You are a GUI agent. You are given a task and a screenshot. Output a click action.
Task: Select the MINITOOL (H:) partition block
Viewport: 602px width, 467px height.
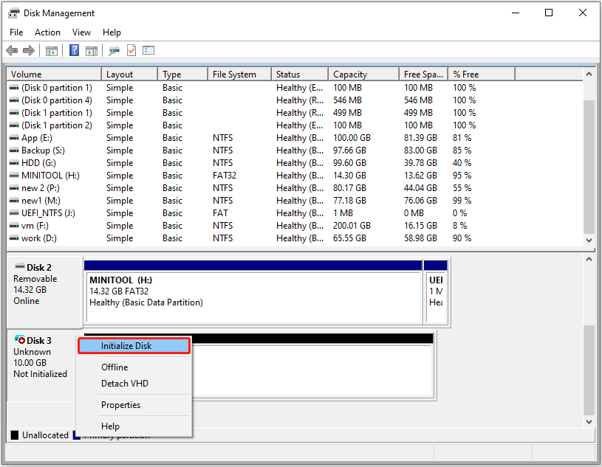tap(251, 291)
